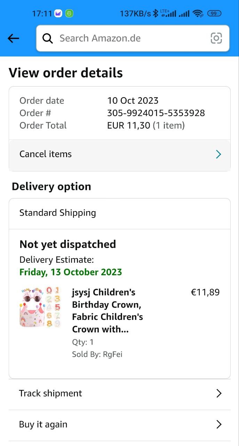The height and width of the screenshot is (446, 239).
Task: Tap the green Android notification icon
Action: (69, 14)
